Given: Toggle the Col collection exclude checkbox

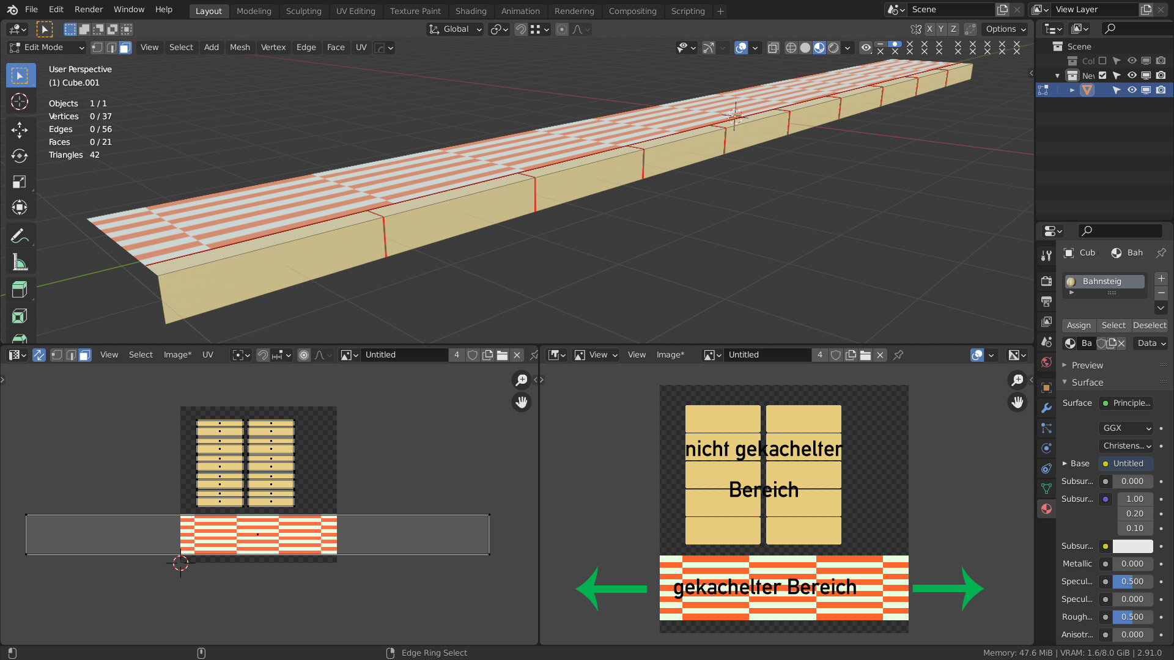Looking at the screenshot, I should [x=1102, y=61].
